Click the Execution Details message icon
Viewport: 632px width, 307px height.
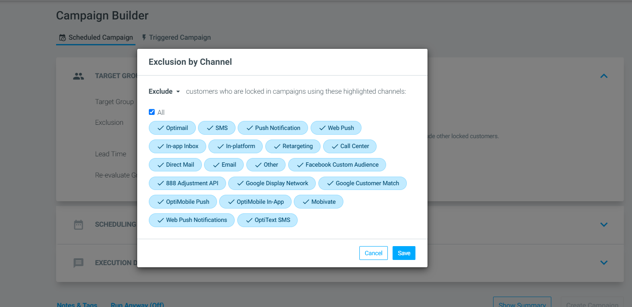(79, 263)
